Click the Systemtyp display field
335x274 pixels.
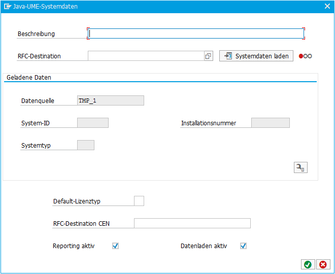tap(86, 145)
